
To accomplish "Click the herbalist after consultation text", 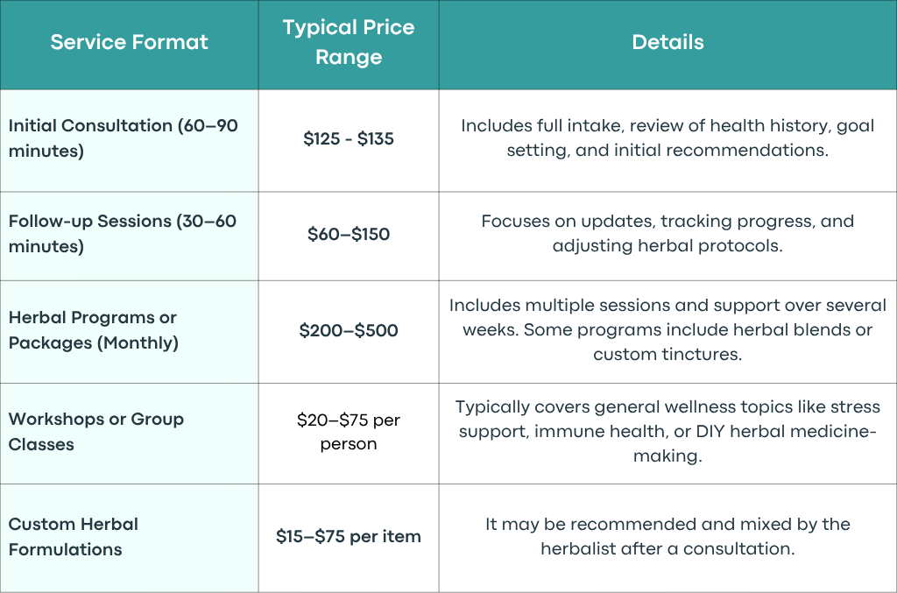I will coord(667,536).
